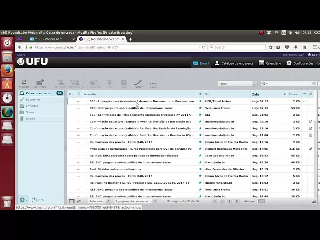Open the Calendário section
The height and width of the screenshot is (240, 320).
point(270,63)
